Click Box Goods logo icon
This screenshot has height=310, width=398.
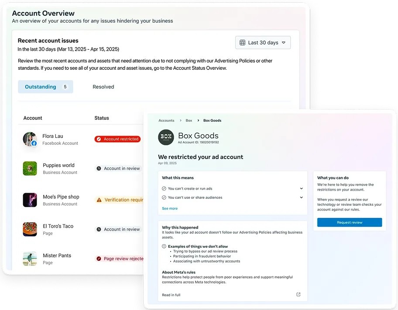click(x=166, y=137)
